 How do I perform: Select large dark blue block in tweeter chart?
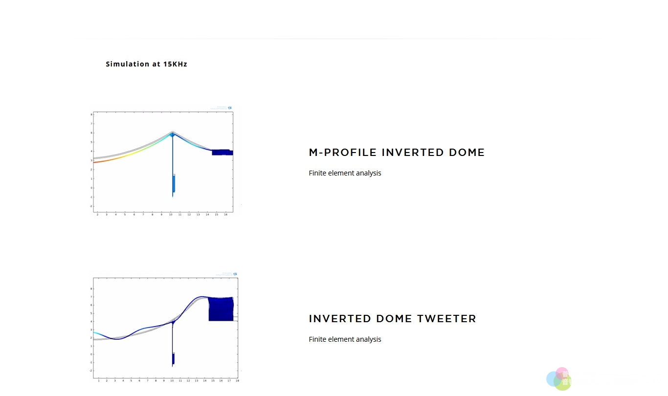tap(221, 309)
